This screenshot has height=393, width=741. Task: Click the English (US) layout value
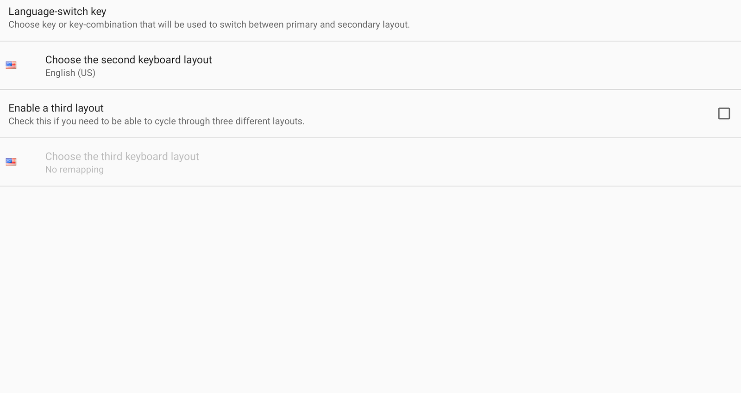[70, 73]
